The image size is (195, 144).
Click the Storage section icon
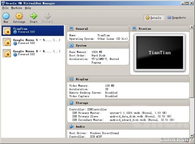click(71, 103)
